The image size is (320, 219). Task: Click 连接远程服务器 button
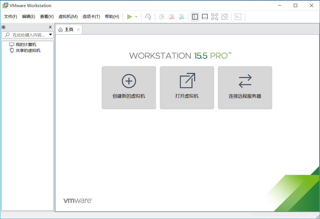[245, 88]
